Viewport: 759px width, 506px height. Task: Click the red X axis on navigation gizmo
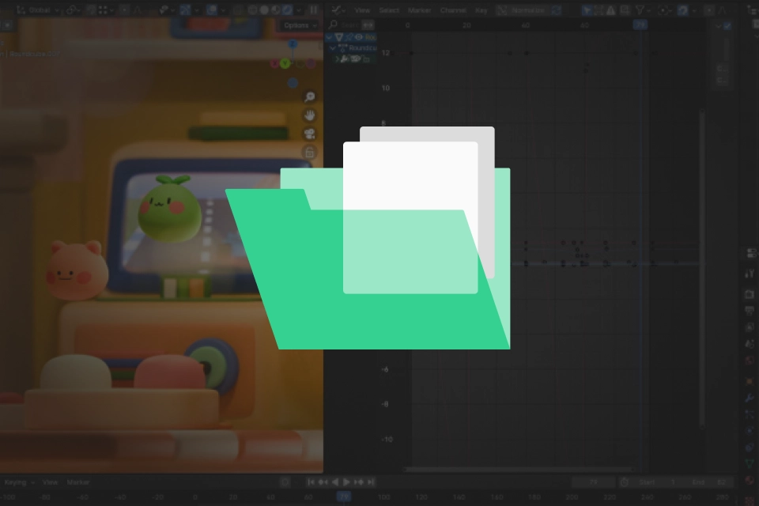274,63
